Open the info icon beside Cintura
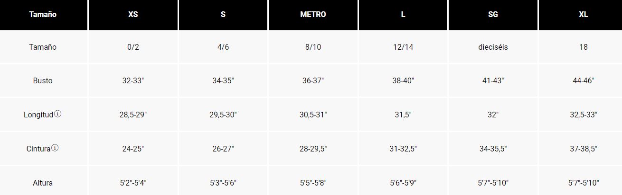This screenshot has width=622, height=195. (55, 148)
